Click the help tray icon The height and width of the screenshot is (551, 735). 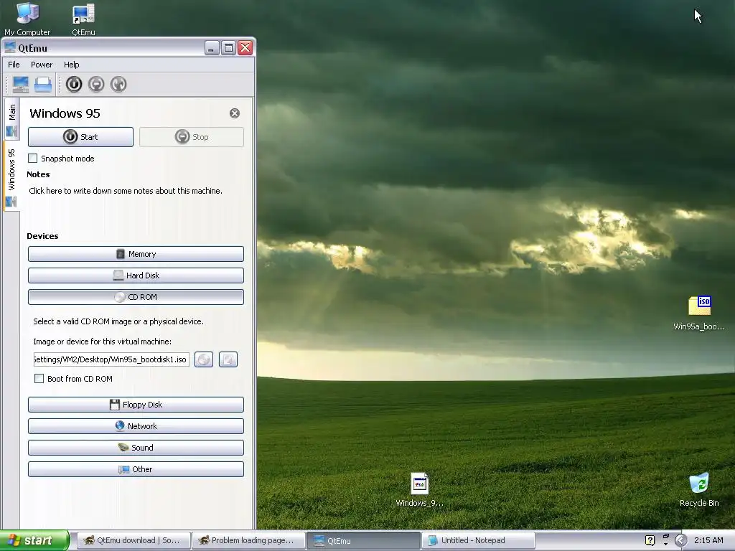[650, 540]
